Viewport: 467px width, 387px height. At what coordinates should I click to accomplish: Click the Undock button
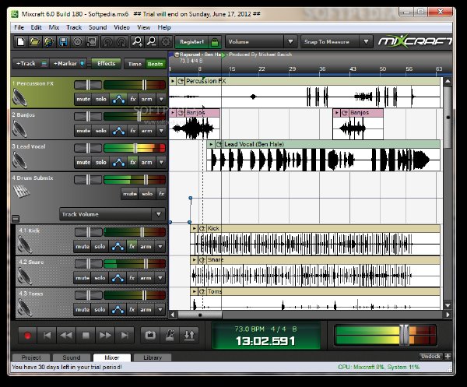(x=430, y=357)
